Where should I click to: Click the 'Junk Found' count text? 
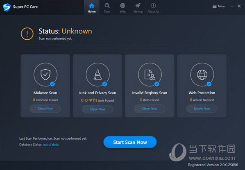point(98,100)
